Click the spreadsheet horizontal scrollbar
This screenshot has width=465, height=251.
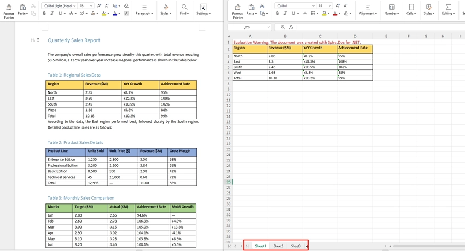pos(428,246)
